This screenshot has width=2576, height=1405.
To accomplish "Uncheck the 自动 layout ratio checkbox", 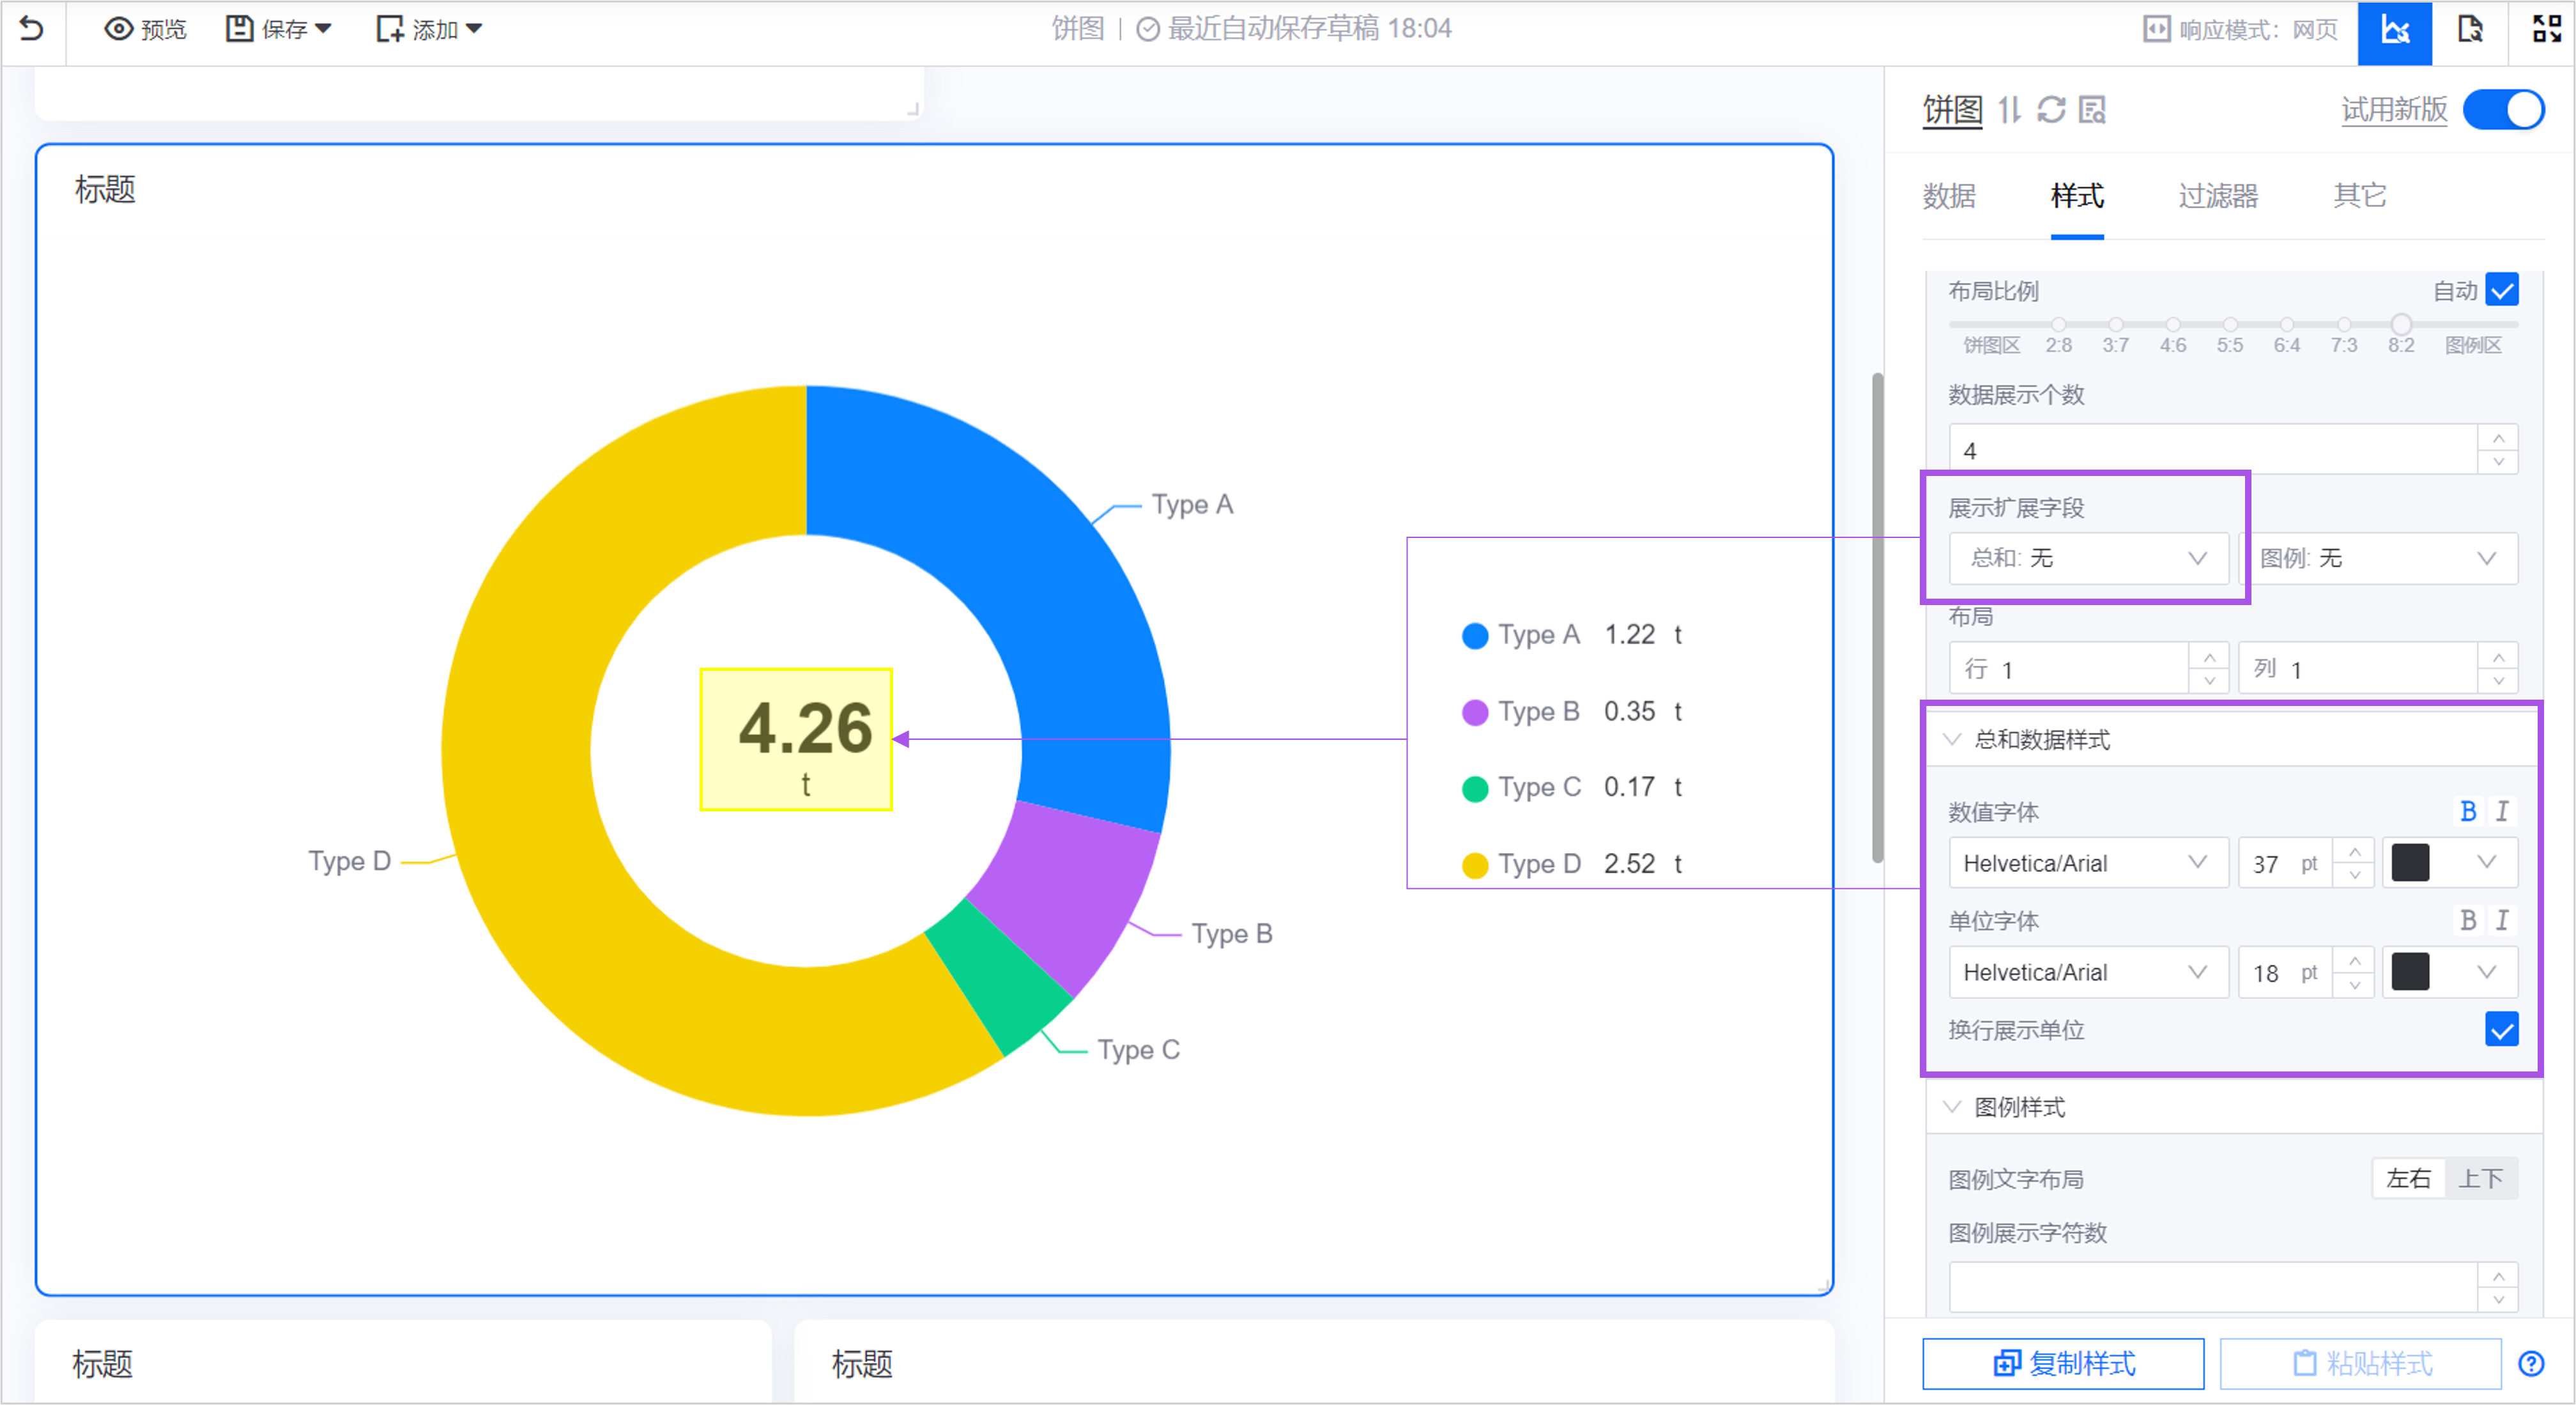I will (x=2502, y=290).
